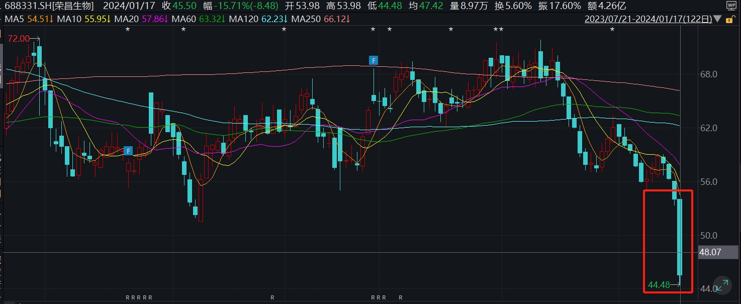The height and width of the screenshot is (304, 741).
Task: Click the blue F marker near the 59 price level
Action: [128, 150]
